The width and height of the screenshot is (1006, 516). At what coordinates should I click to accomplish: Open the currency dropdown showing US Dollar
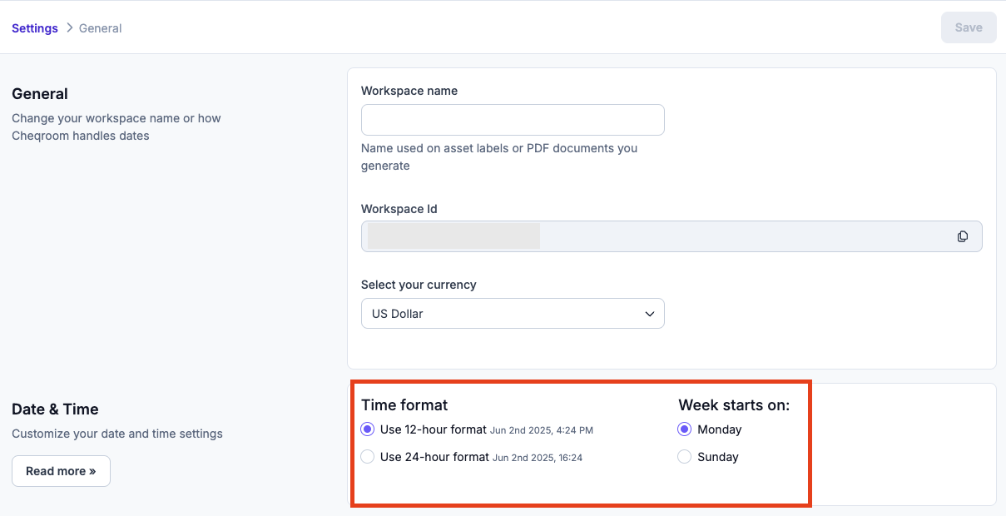(513, 314)
